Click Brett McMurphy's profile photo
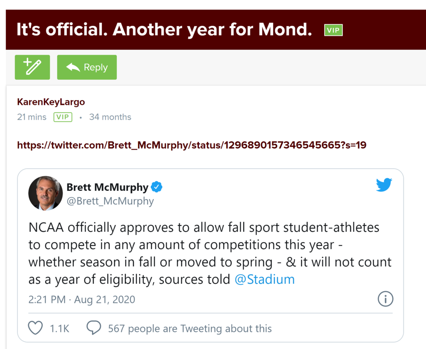 [46, 193]
